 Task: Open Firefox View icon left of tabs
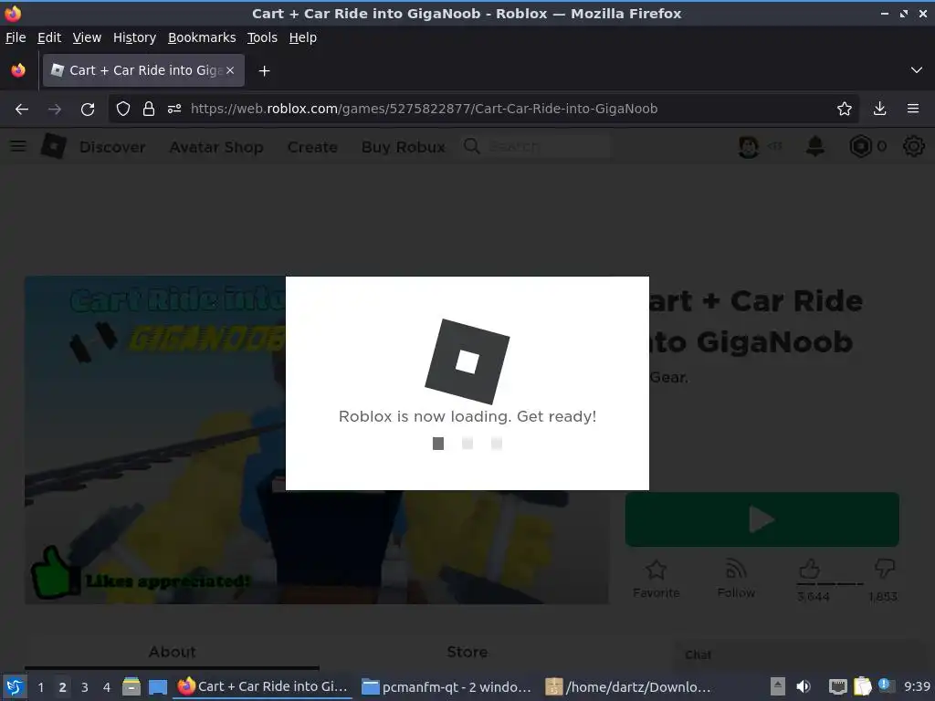(x=18, y=70)
